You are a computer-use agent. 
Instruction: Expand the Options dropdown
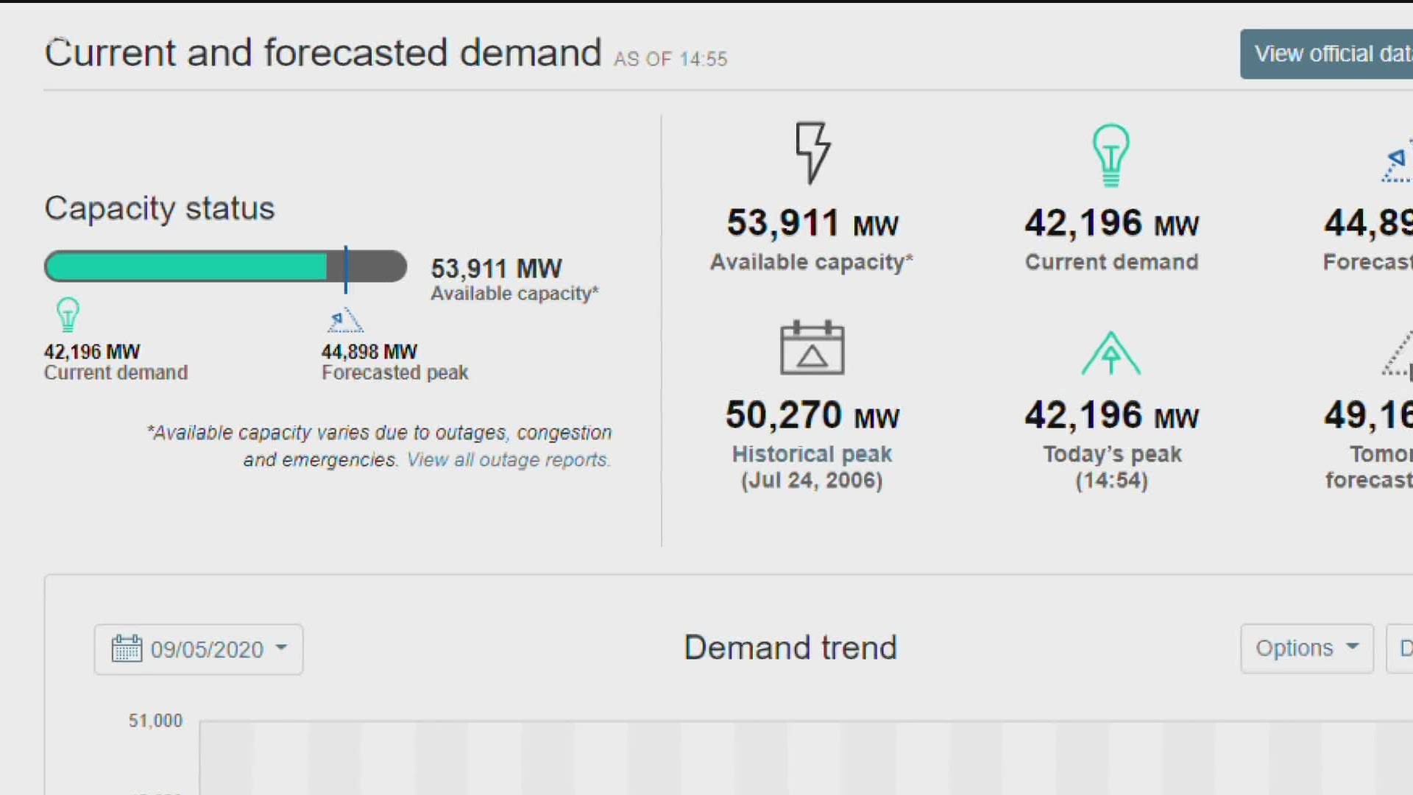(x=1306, y=649)
